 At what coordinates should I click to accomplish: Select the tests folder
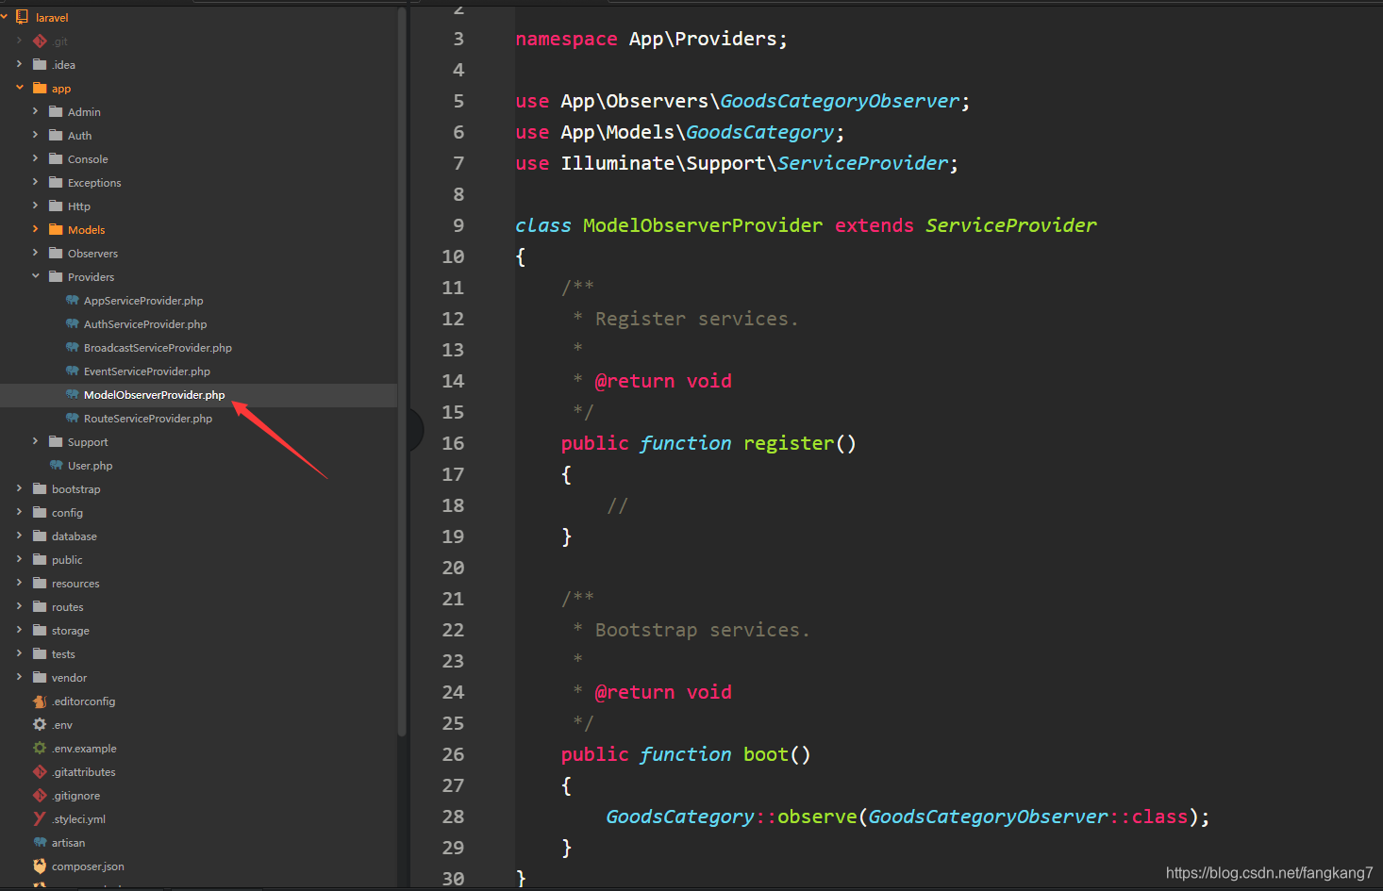click(63, 654)
